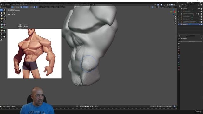
Task: Select the Transform tool in the toolbar
Action: coord(4,37)
